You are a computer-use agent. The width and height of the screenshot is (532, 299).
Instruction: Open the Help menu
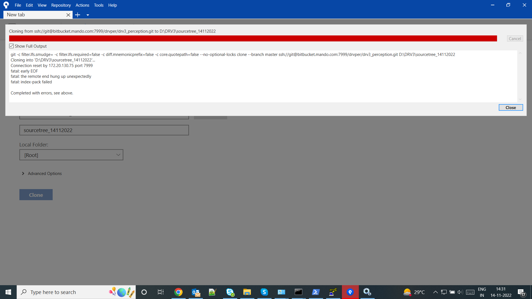tap(112, 5)
